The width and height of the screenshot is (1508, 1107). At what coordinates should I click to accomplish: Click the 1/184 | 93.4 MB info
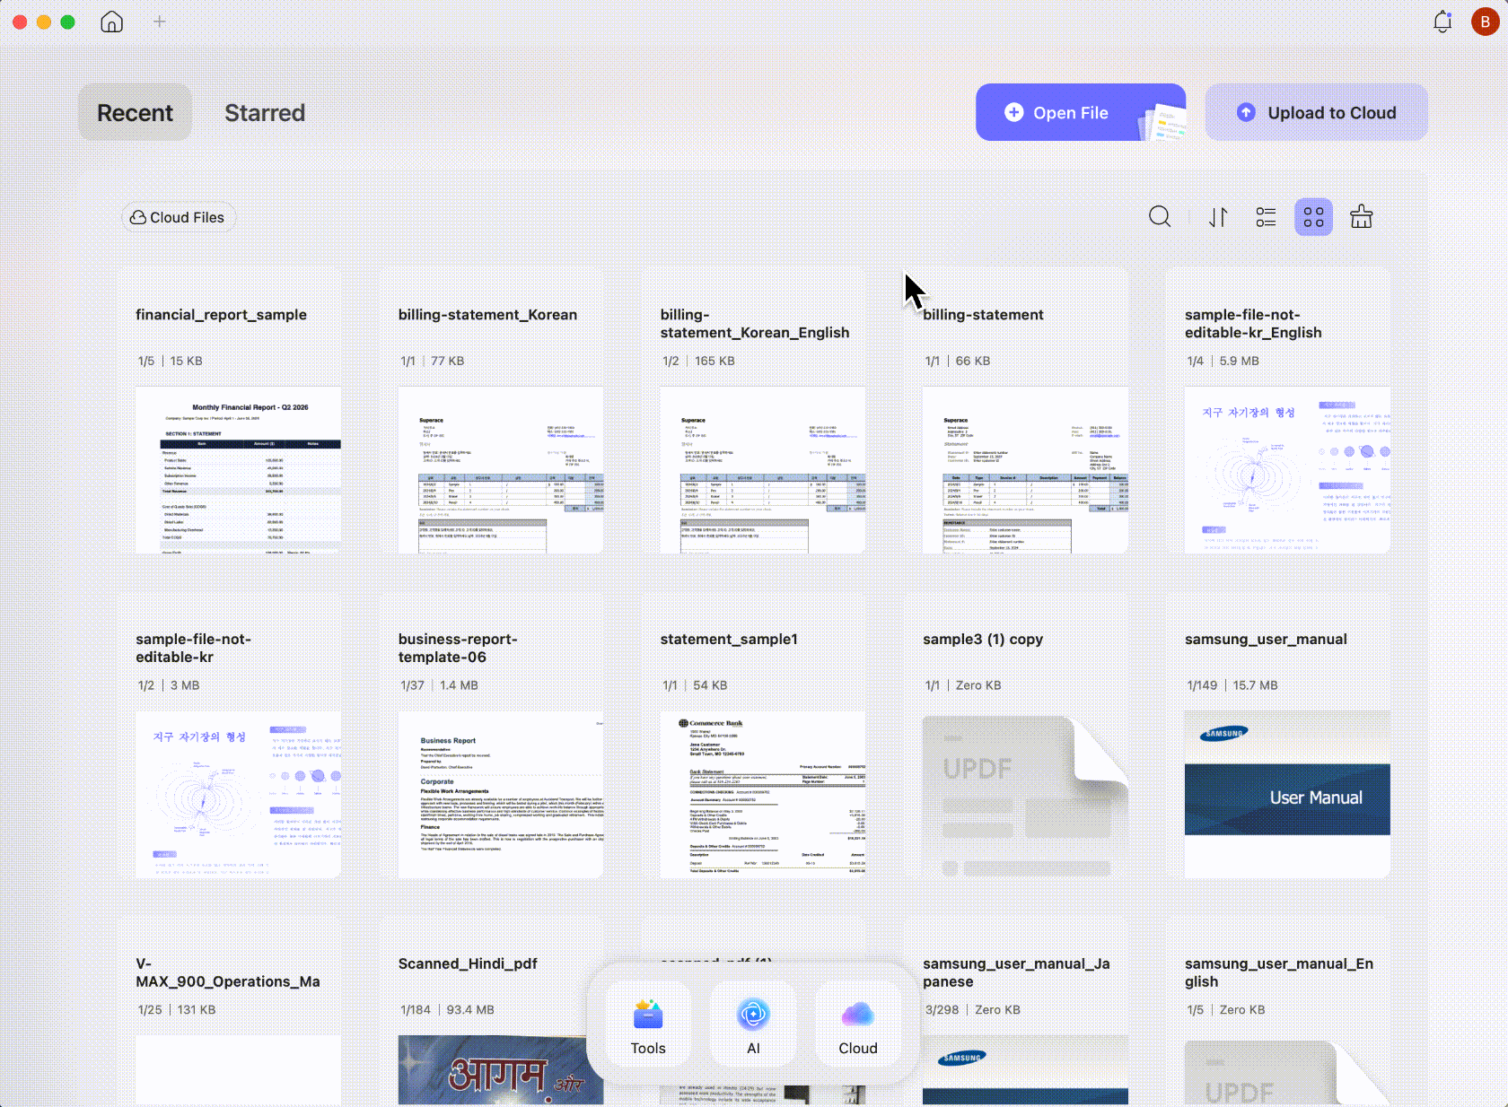pos(447,1010)
